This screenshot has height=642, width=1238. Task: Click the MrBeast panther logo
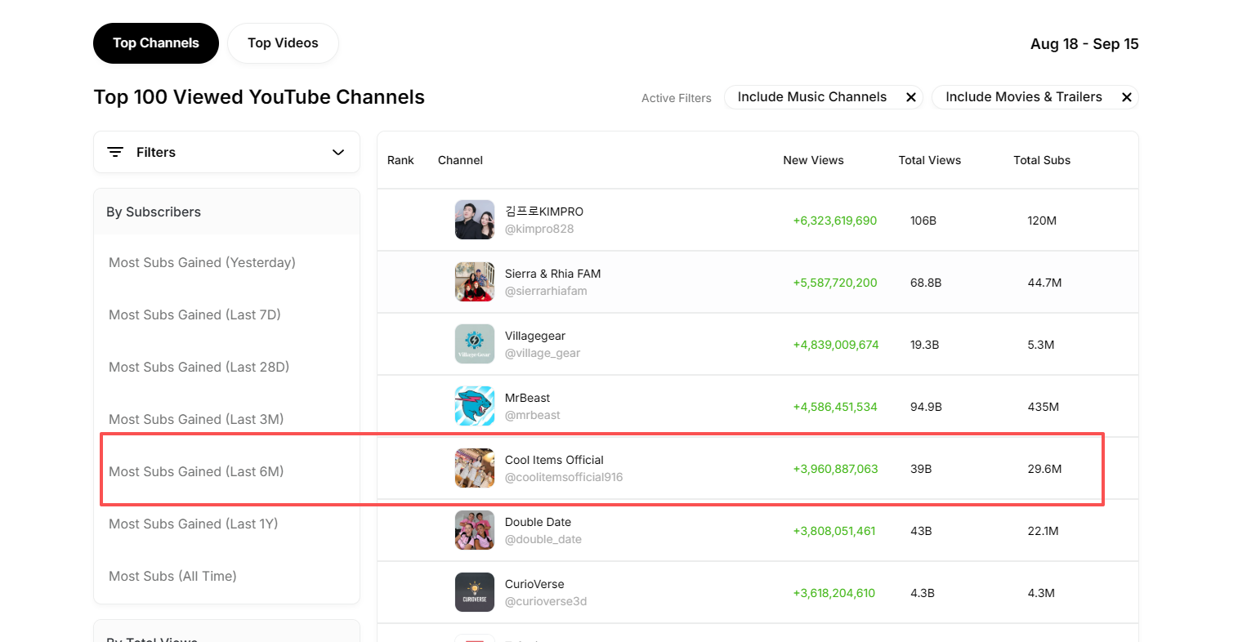pos(474,406)
